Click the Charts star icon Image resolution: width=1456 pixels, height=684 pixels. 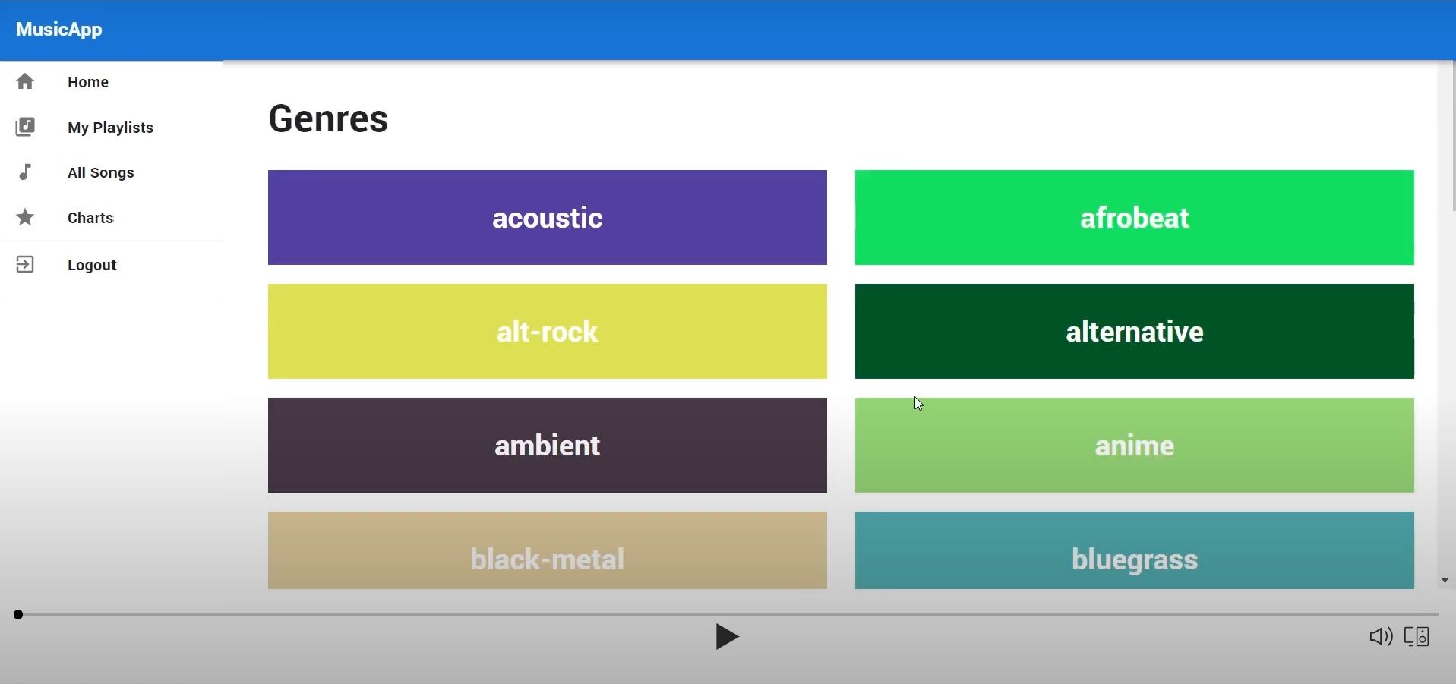click(x=25, y=218)
